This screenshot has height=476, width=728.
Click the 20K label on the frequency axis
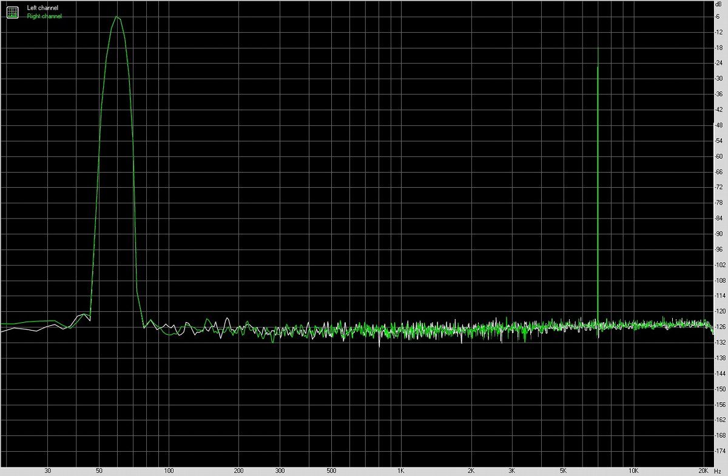704,470
